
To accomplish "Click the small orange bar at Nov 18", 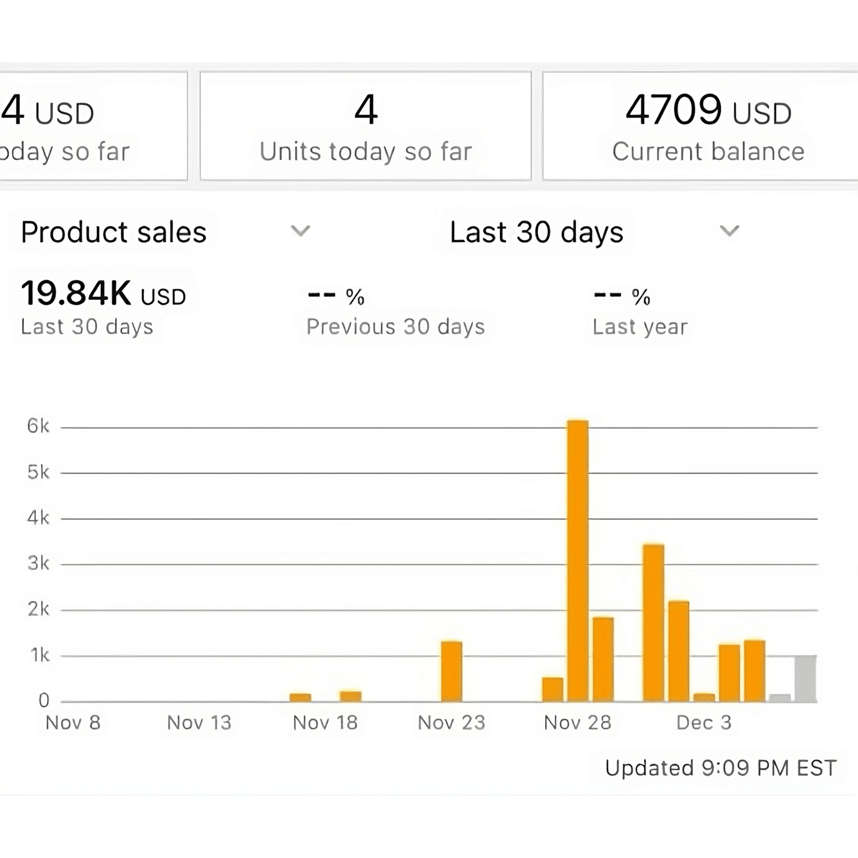I will click(351, 696).
